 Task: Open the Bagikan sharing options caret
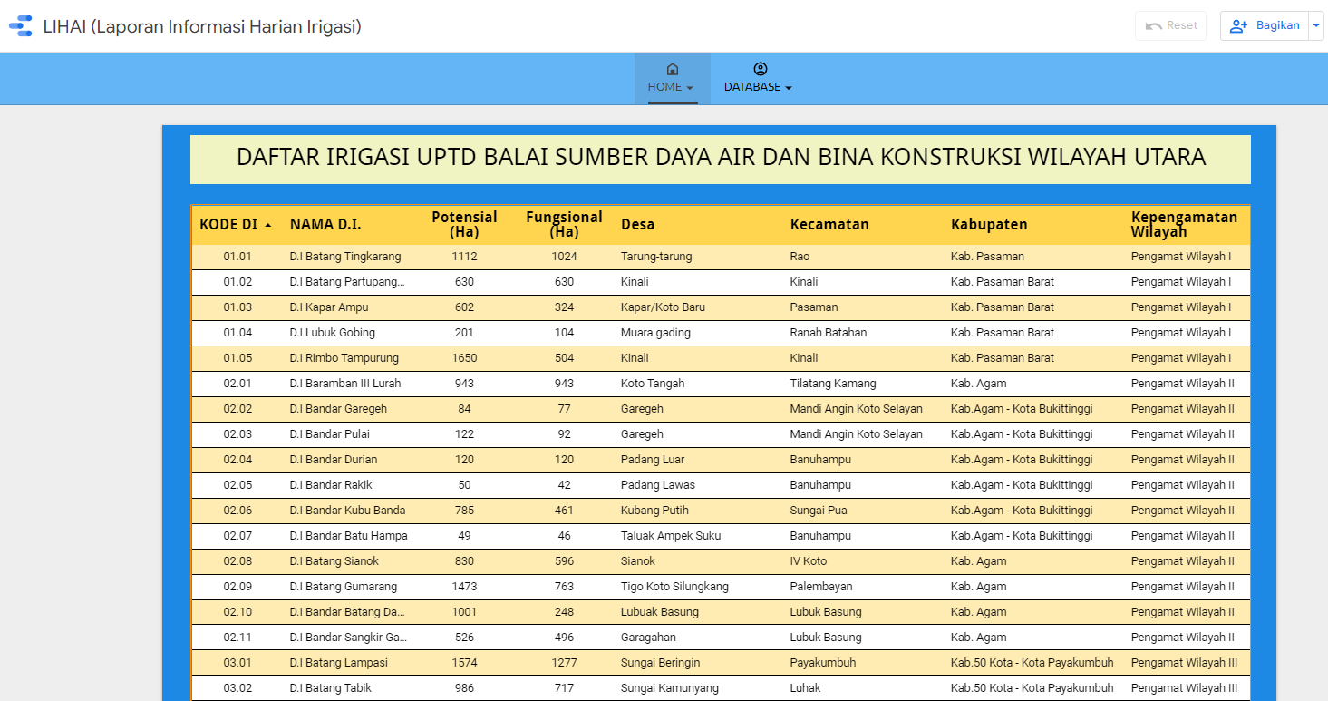click(1316, 25)
